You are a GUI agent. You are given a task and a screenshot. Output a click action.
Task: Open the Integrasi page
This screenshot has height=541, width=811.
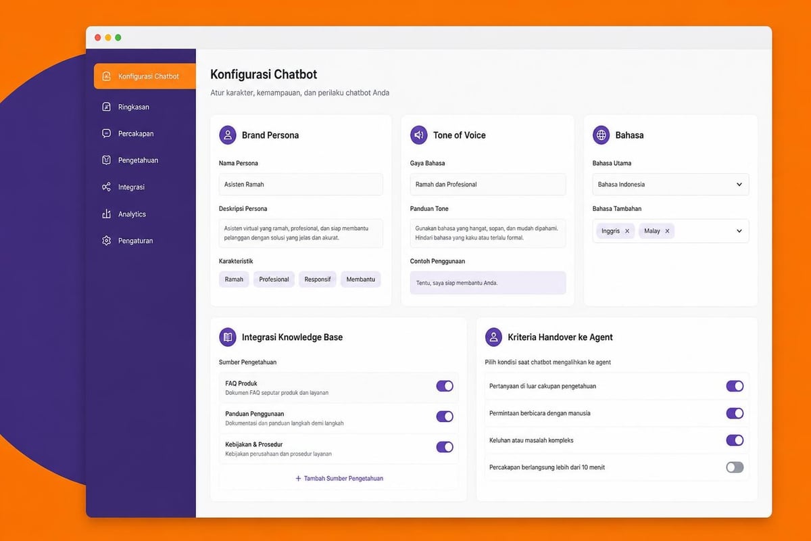[131, 187]
